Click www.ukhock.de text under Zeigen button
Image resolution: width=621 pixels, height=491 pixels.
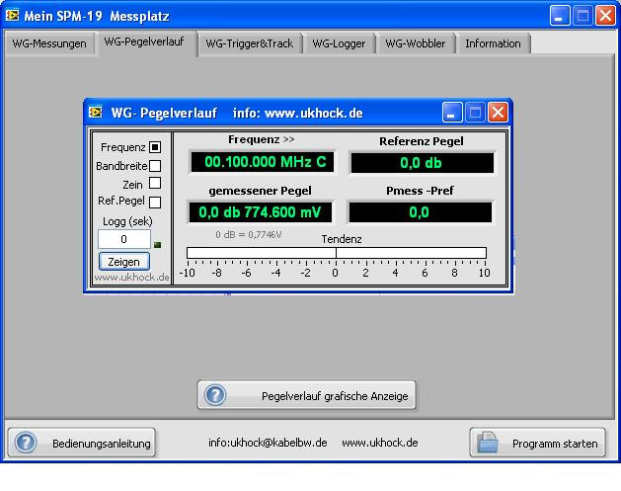click(x=131, y=277)
